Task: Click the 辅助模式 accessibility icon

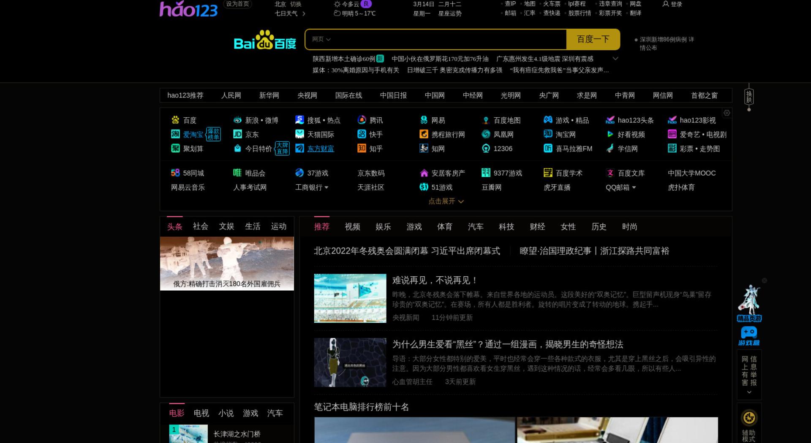Action: 749,418
